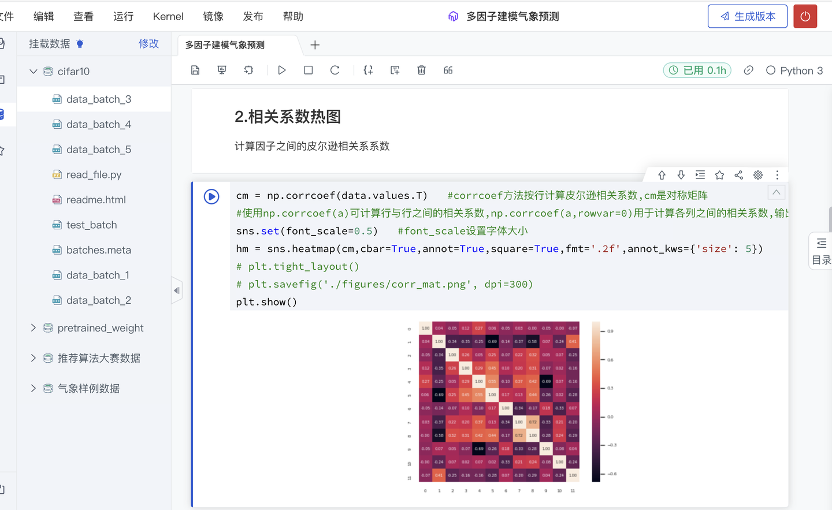
Task: Stop execution with the square icon
Action: (x=309, y=70)
